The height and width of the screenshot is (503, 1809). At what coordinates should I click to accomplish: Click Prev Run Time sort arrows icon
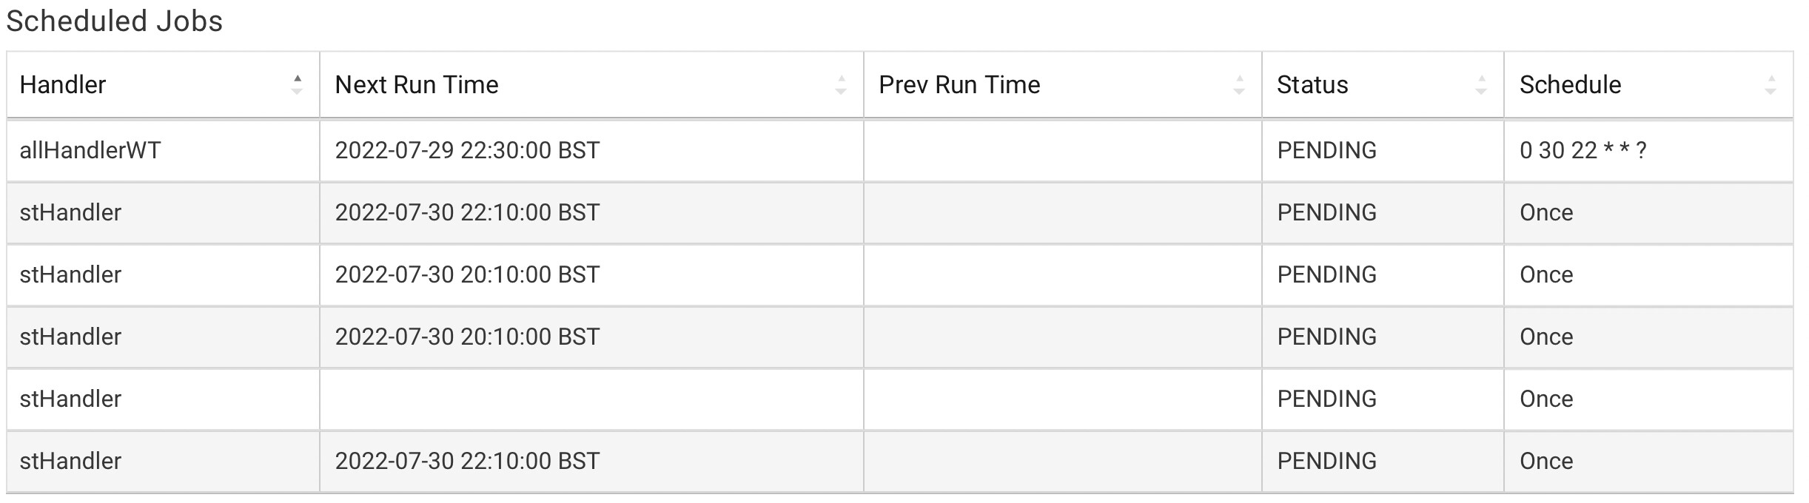point(1238,84)
